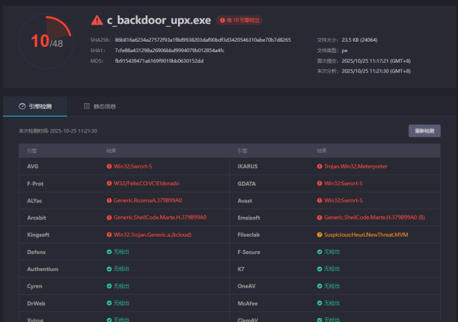Screen dimensions: 458x322
Task: Click the red warning triangle beside the filename
Action: (97, 20)
